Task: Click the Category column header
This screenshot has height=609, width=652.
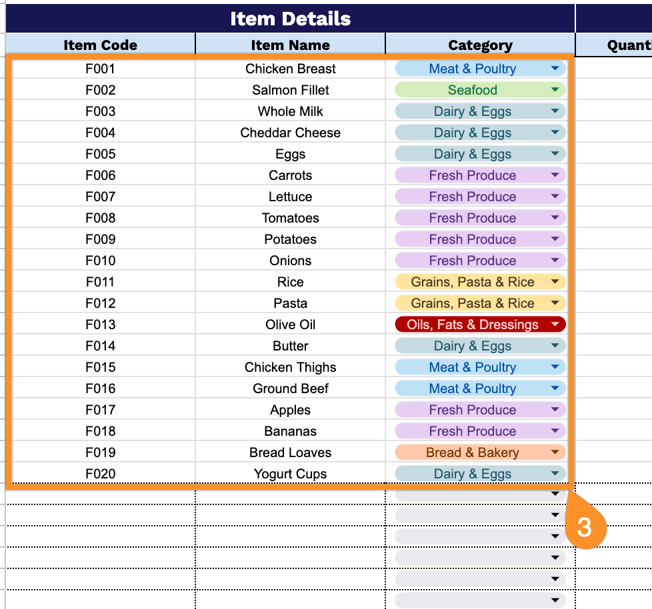Action: pyautogui.click(x=480, y=45)
